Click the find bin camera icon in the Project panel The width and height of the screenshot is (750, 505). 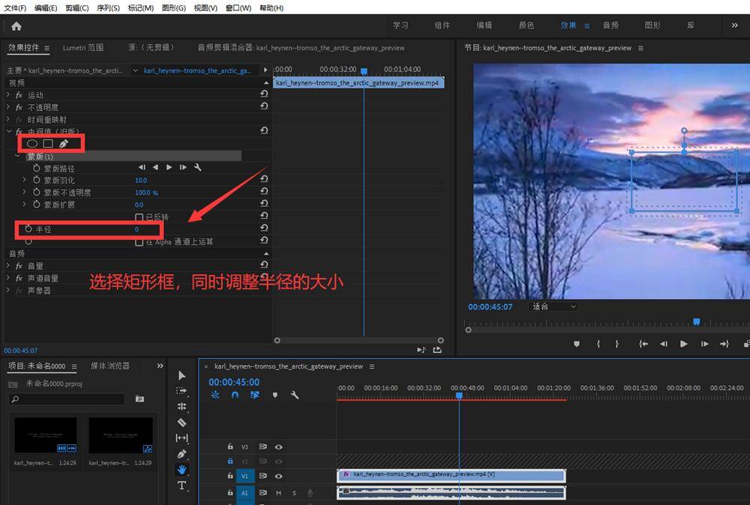pos(139,399)
